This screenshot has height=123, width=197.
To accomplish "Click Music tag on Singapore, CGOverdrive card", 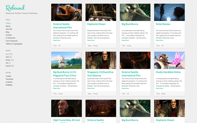I will point(90,94).
